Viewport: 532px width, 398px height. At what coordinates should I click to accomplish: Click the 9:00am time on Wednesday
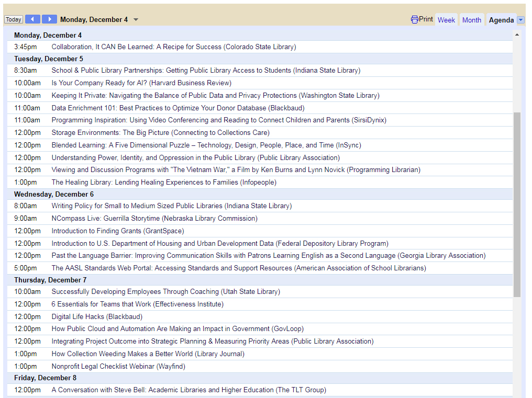point(26,218)
